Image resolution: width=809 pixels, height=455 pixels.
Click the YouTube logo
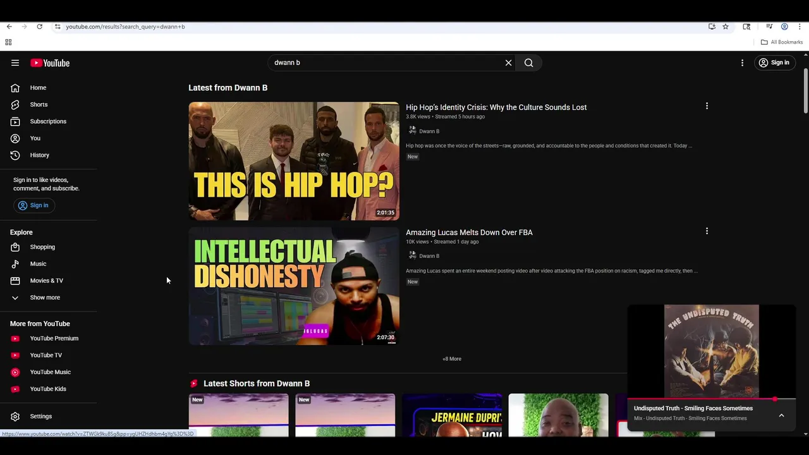[50, 63]
